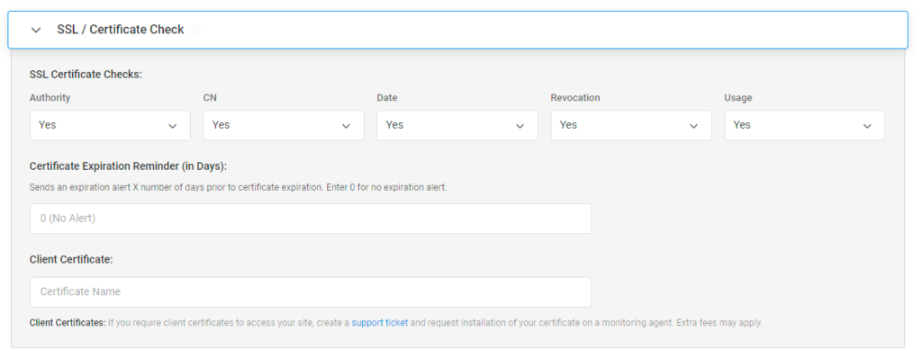The height and width of the screenshot is (358, 922).
Task: Click the Client Certificate: field label
Action: tap(71, 259)
